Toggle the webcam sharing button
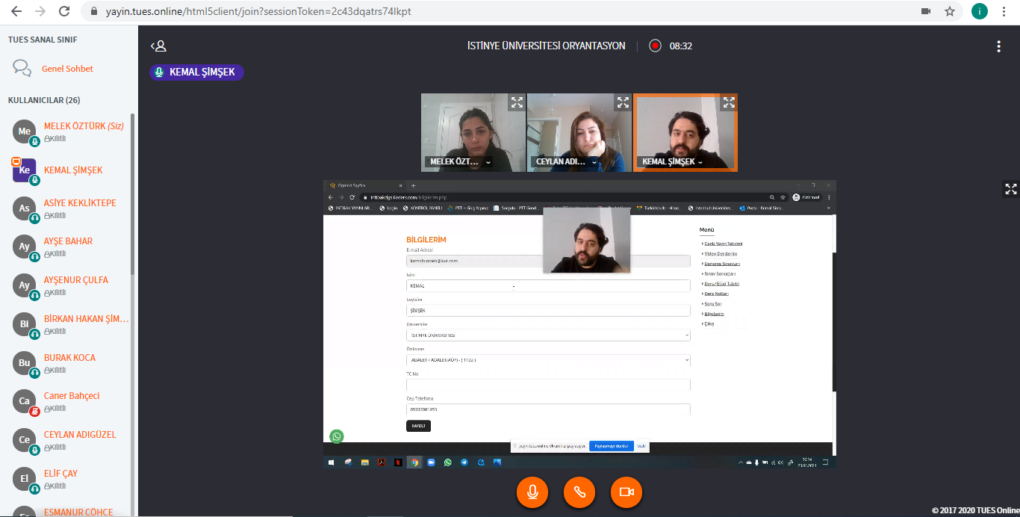 tap(626, 492)
